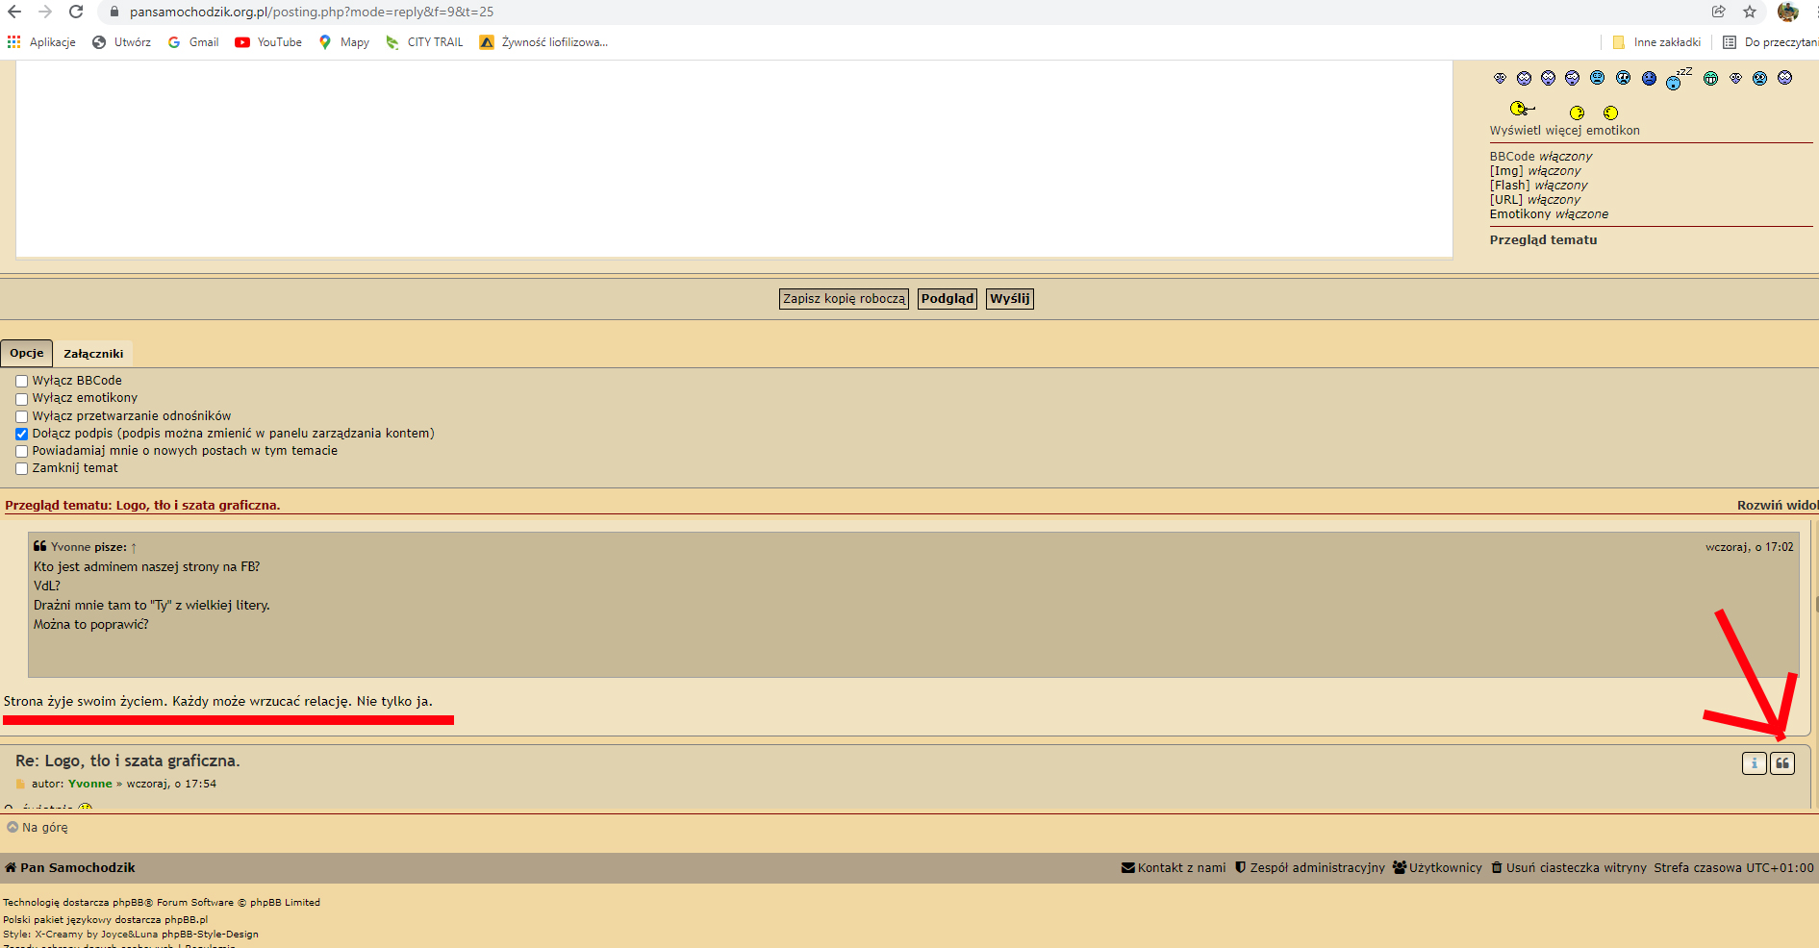1819x948 pixels.
Task: Insert the sleeping zZZ emoticon
Action: click(1678, 79)
